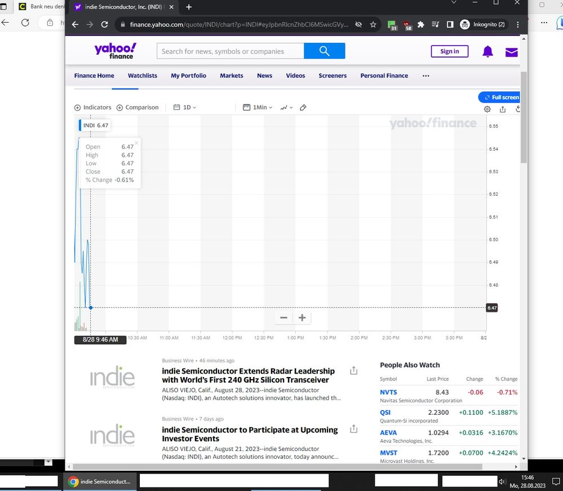The width and height of the screenshot is (563, 491).
Task: Open Screeners
Action: pos(333,76)
